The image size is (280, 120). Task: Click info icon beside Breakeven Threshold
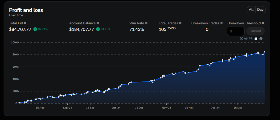coord(263,23)
